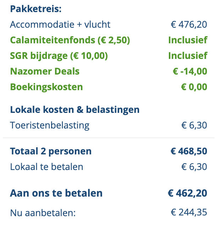
Task: Open the SGR bijdrage (€ 10,00) item
Action: (x=59, y=56)
